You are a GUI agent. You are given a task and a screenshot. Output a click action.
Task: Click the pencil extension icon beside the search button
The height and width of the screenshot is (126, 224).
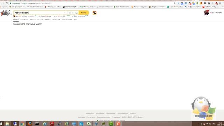tap(94, 13)
